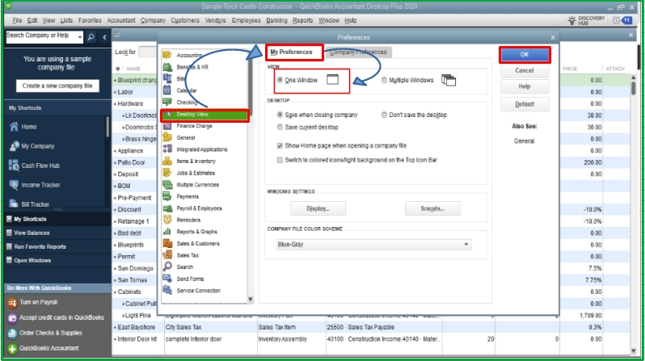Open the Discovery Hub lightbulb icon

point(571,20)
